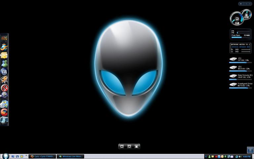Click the yellow note tray icon
The image size is (254, 159).
213,157
